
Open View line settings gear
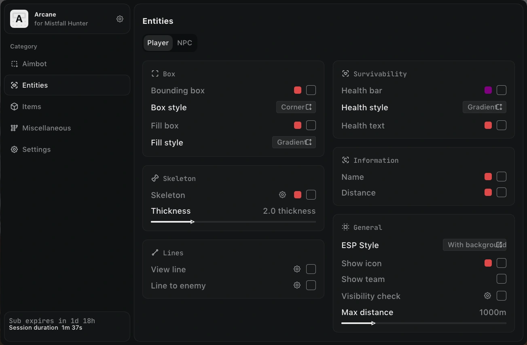click(x=297, y=269)
